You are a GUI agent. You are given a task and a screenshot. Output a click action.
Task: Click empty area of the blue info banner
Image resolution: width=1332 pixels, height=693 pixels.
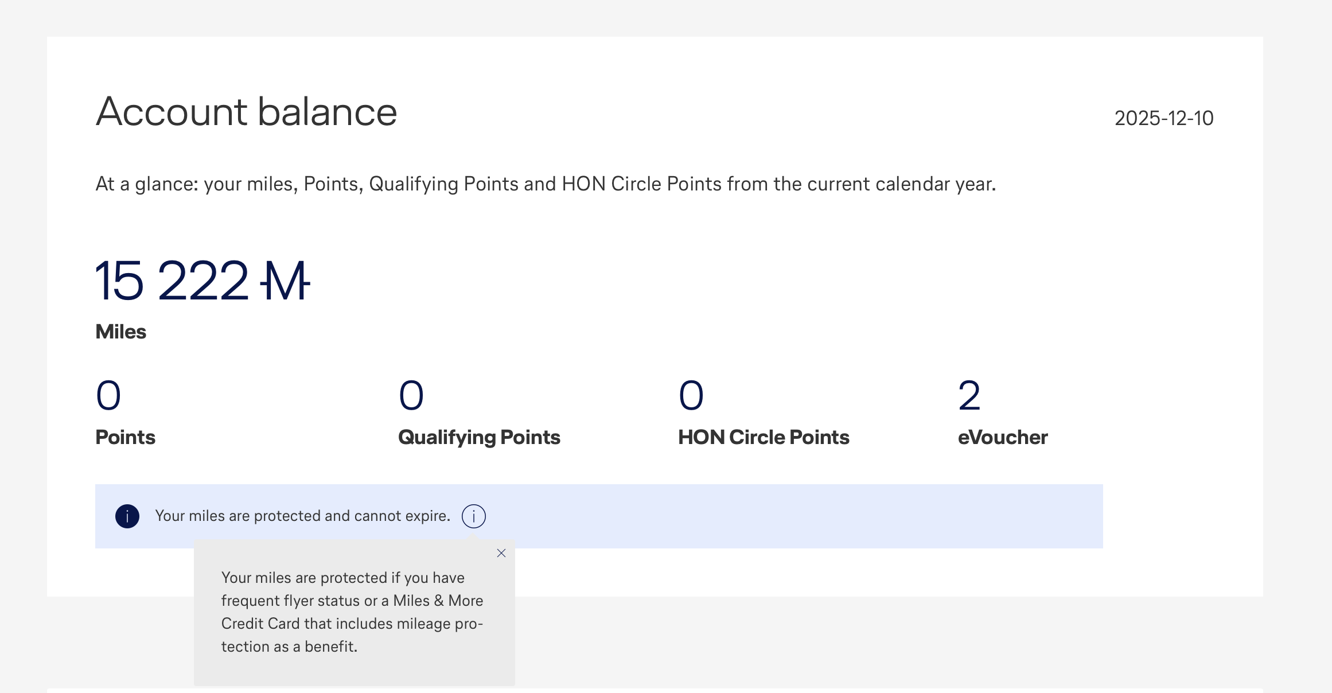[803, 516]
